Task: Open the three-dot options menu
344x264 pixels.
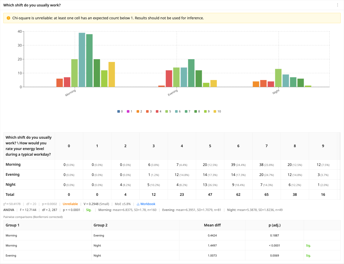Action: (338, 5)
